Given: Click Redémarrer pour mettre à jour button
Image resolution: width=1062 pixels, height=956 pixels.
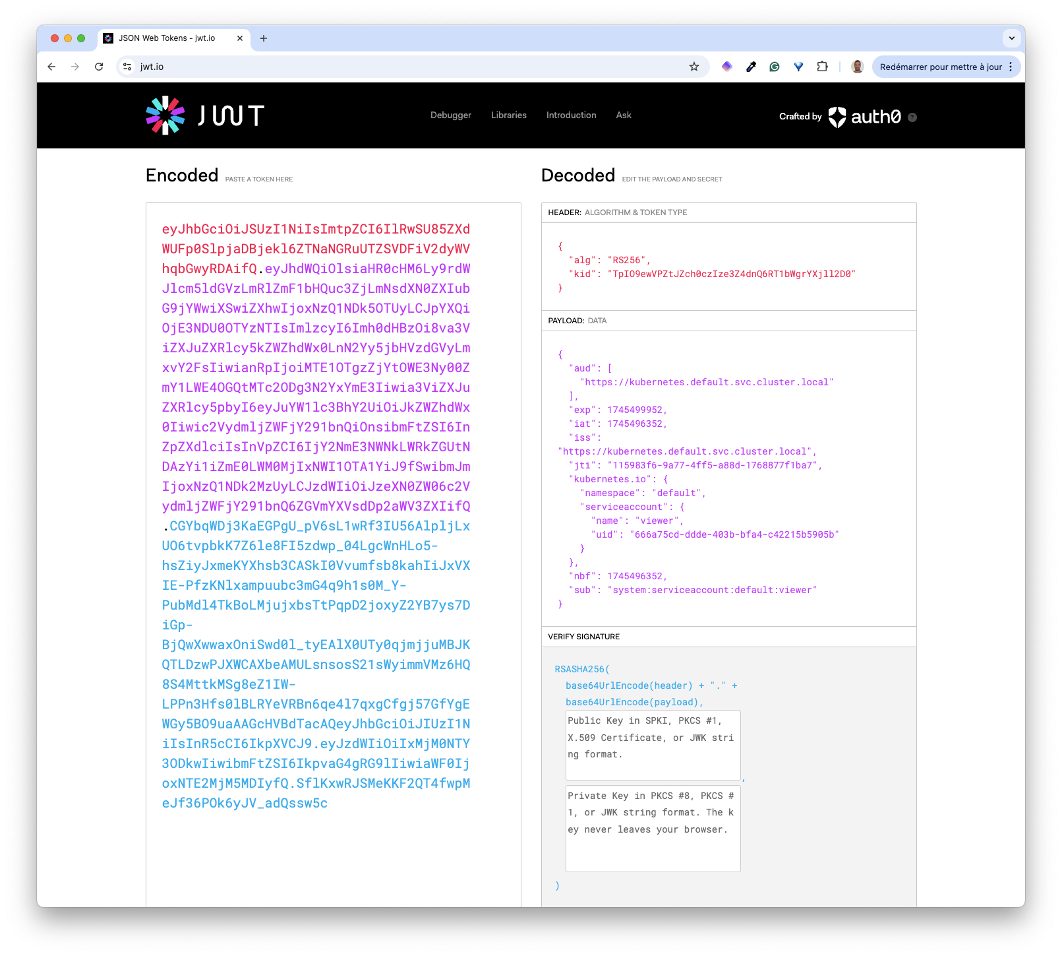Looking at the screenshot, I should click(940, 67).
